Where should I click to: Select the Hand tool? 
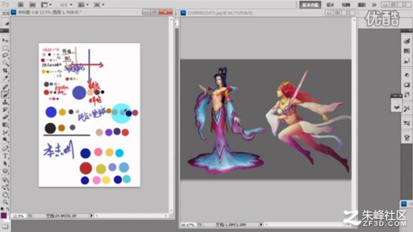click(5, 195)
